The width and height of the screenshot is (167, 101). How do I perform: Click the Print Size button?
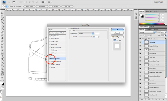(67, 6)
